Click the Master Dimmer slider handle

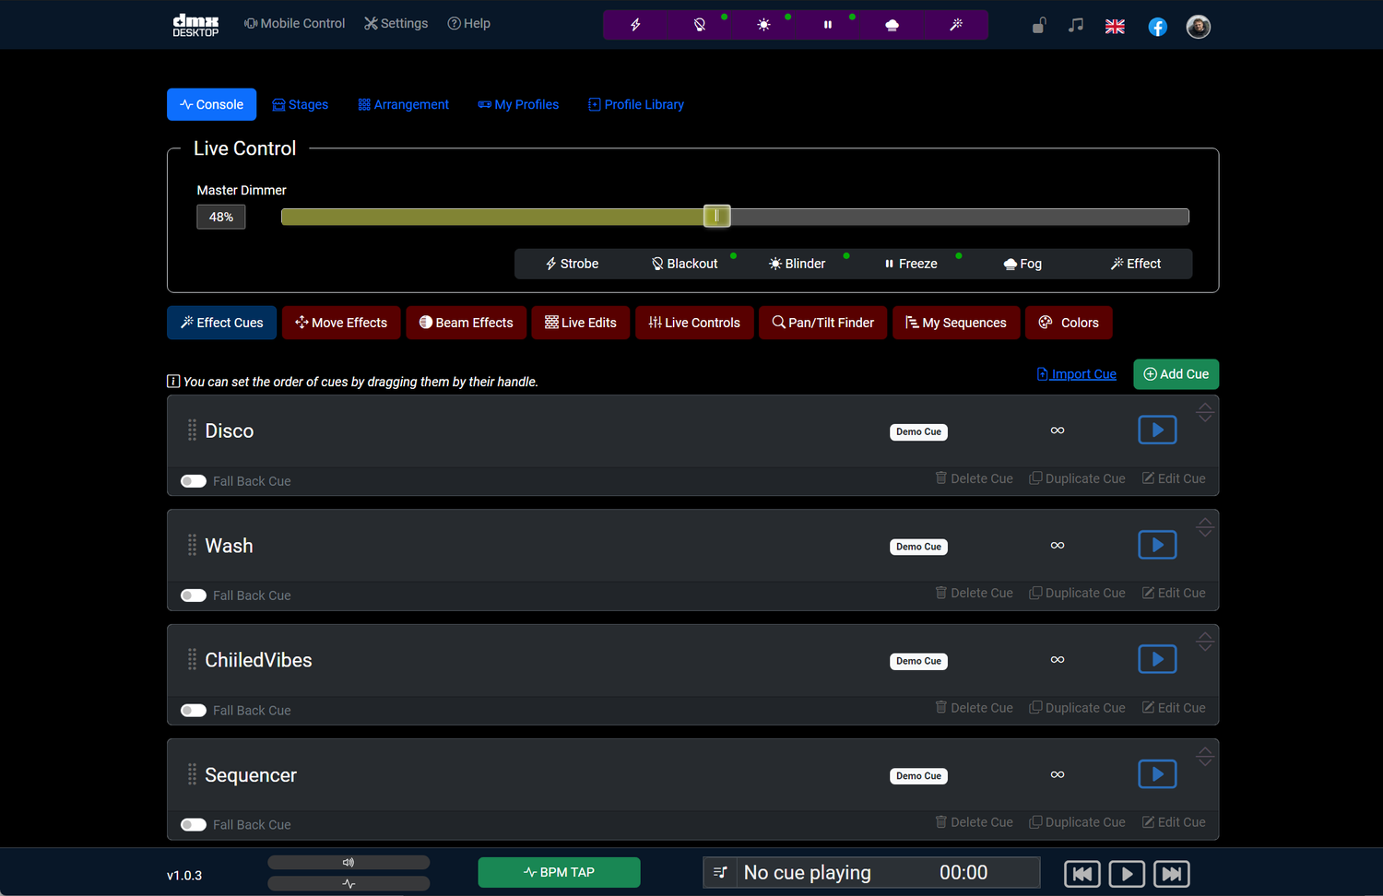click(716, 217)
